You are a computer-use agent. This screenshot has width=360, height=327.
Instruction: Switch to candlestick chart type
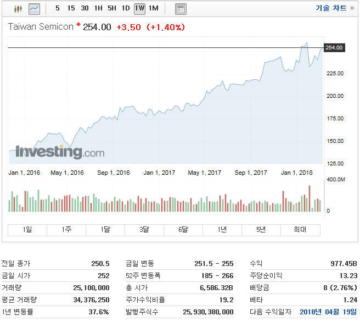18,9
